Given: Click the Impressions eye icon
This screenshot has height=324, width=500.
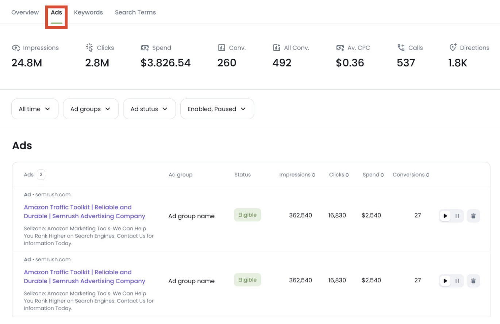Looking at the screenshot, I should click(15, 48).
